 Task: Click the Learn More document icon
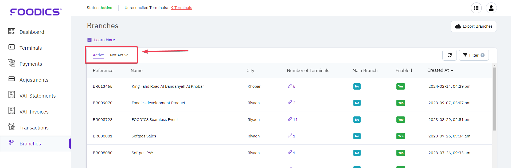click(x=89, y=40)
